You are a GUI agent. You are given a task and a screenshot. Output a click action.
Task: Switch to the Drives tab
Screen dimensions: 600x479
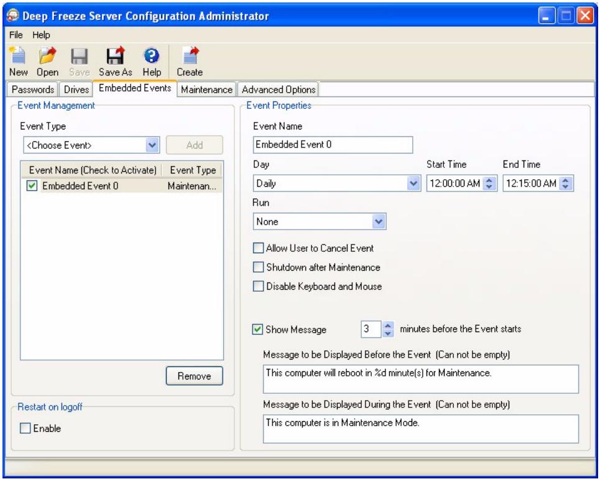(76, 90)
